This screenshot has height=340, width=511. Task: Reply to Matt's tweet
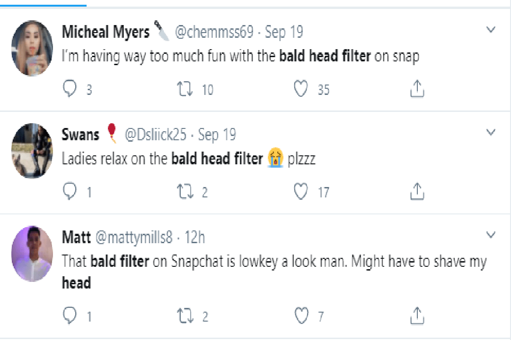click(x=70, y=315)
